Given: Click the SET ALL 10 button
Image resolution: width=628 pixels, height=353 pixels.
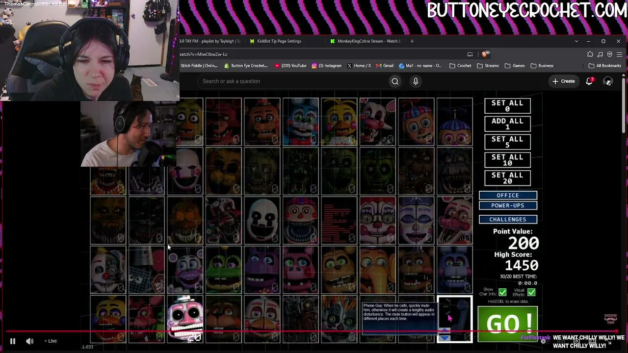Looking at the screenshot, I should coord(507,160).
